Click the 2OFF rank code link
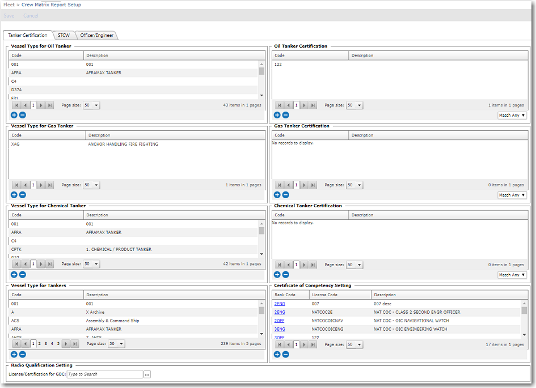The width and height of the screenshot is (536, 388). (280, 321)
